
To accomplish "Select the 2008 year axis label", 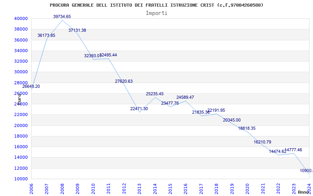I will coord(62,189).
